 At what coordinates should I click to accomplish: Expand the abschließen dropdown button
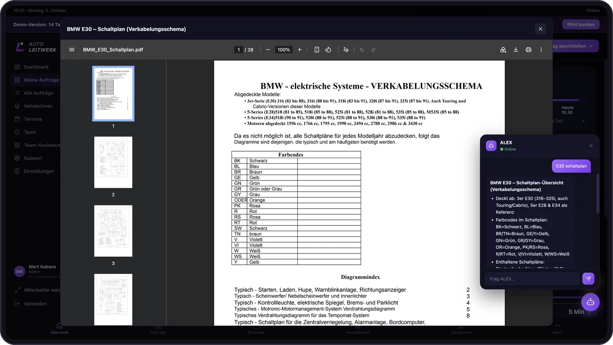(x=575, y=46)
